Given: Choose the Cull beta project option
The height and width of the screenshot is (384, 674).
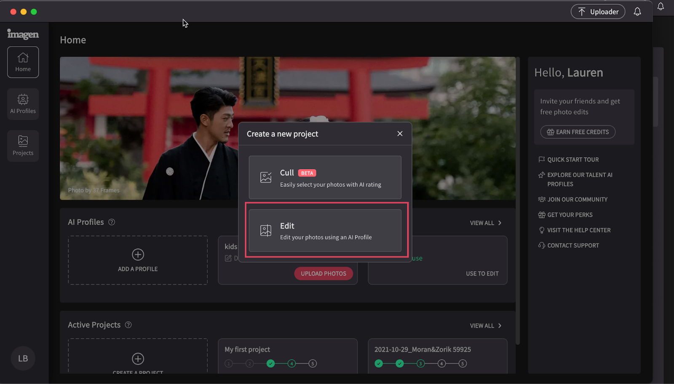Looking at the screenshot, I should [x=325, y=177].
